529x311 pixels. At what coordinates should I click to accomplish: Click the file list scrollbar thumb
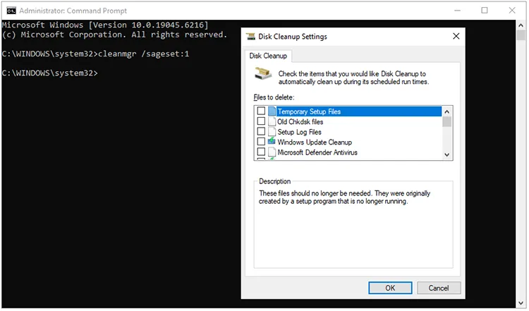pyautogui.click(x=448, y=122)
